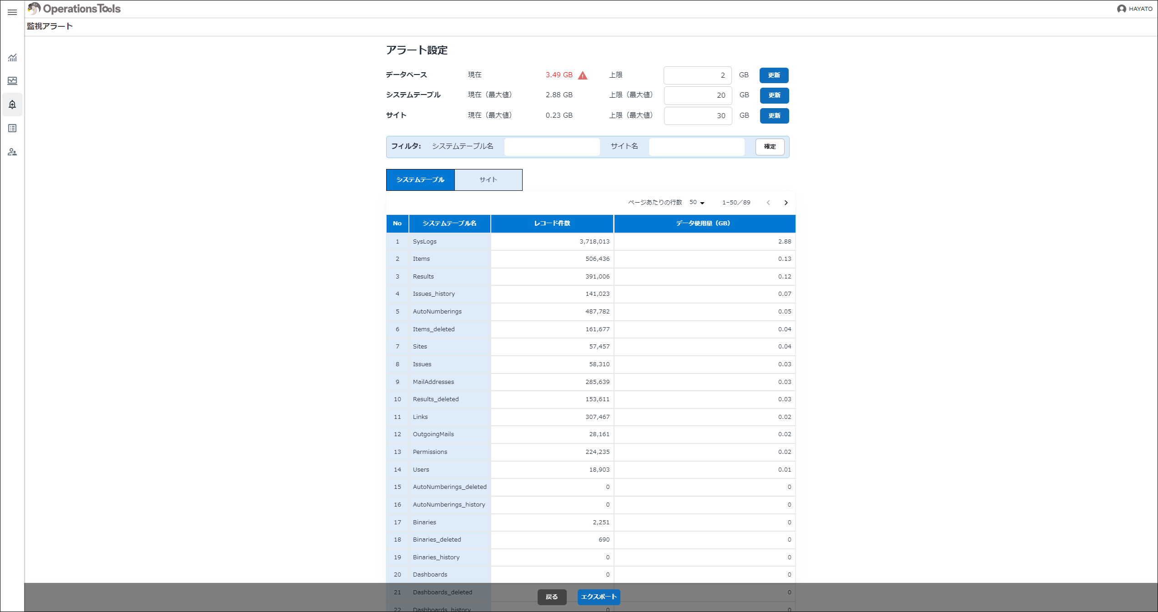Select the AutoNumberings_history row name
The image size is (1158, 612).
449,505
